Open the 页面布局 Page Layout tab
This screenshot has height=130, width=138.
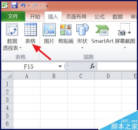click(x=76, y=17)
